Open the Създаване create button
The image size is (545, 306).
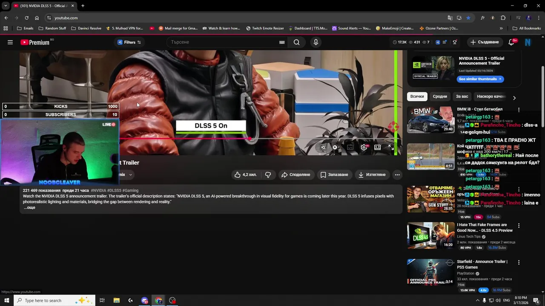484,42
